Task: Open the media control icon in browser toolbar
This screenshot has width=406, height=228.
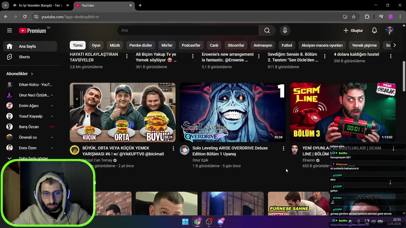Action: (x=381, y=17)
